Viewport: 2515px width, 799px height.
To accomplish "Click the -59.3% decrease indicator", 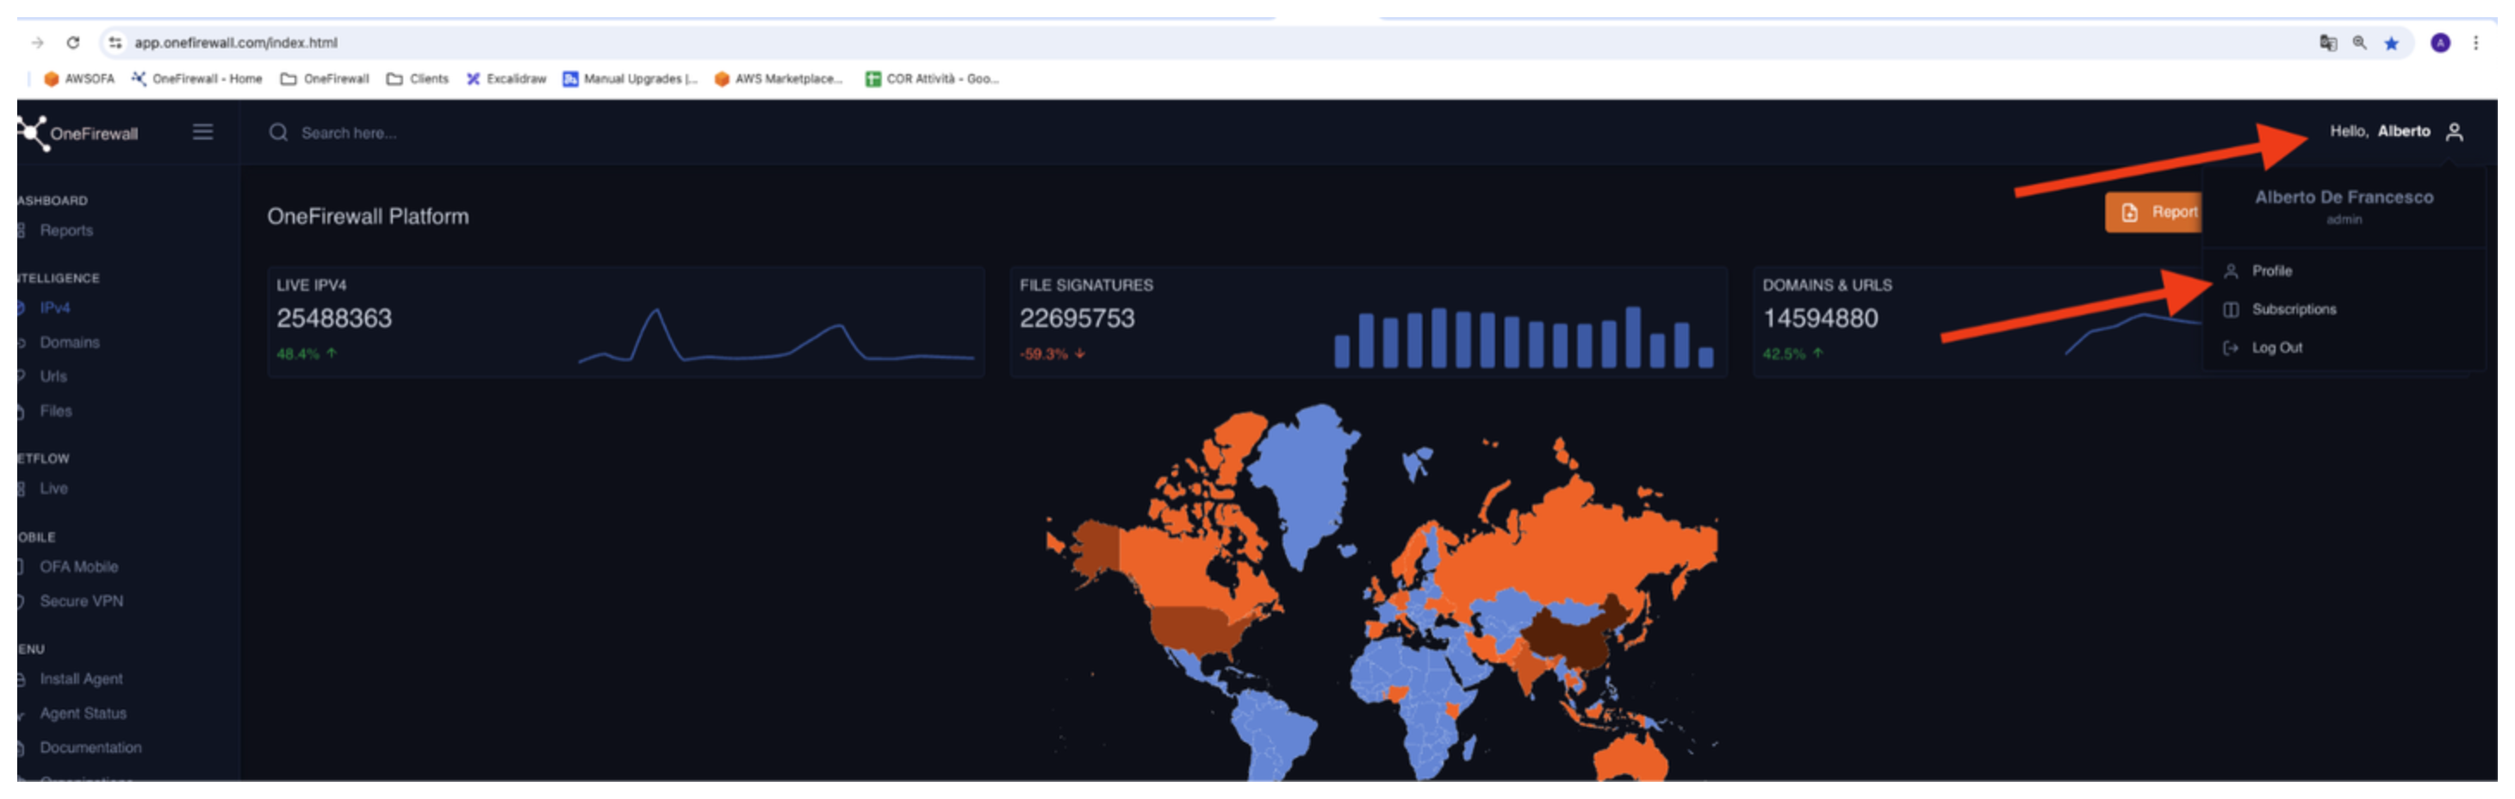I will click(x=1052, y=354).
